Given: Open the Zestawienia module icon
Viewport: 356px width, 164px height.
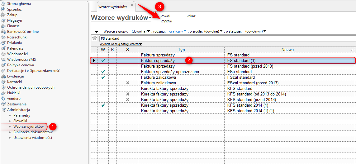Looking at the screenshot, I should coord(3,104).
